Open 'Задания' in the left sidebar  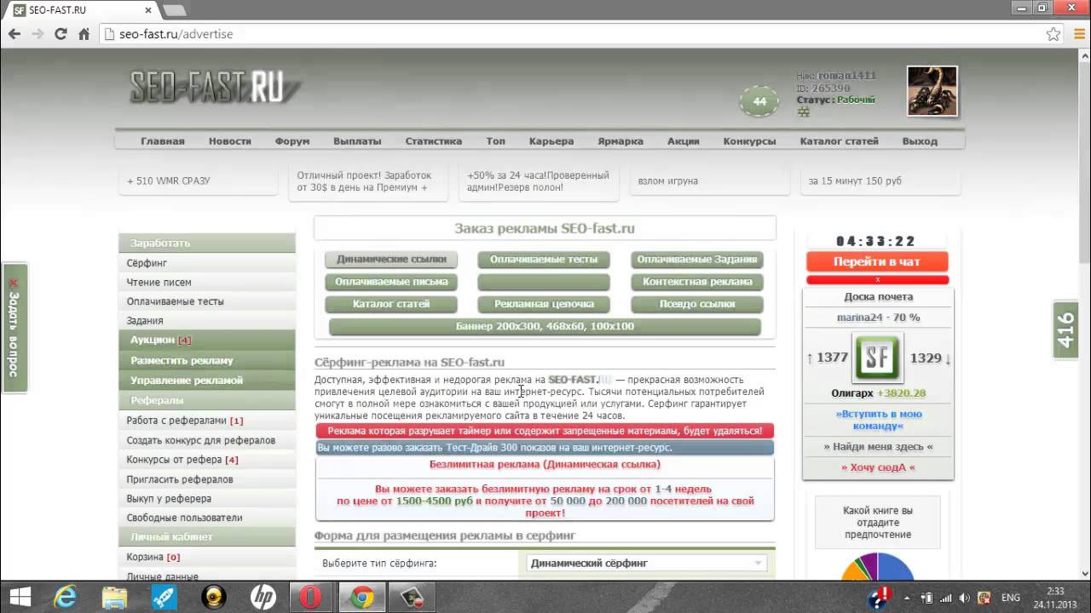145,321
